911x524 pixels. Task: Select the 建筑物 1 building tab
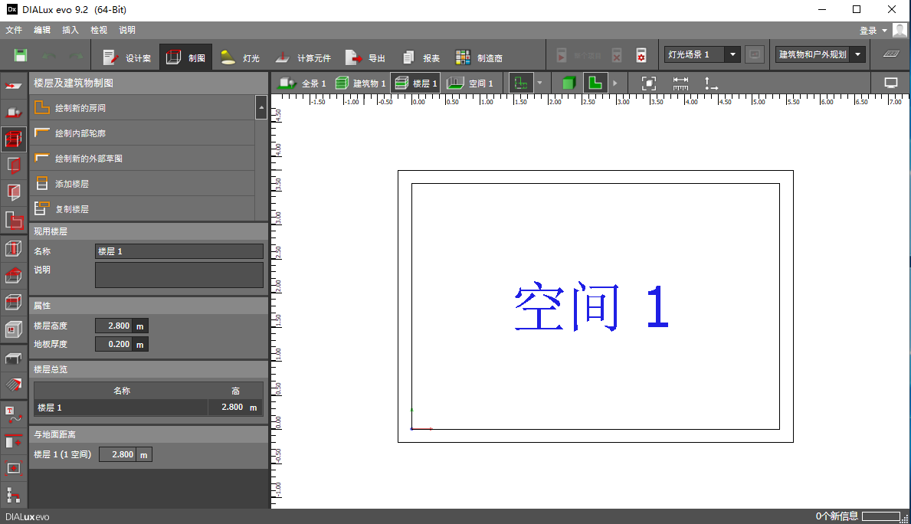tap(360, 83)
